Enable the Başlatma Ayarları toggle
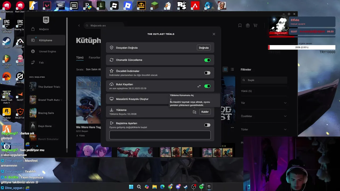Image resolution: width=340 pixels, height=191 pixels. point(207,125)
